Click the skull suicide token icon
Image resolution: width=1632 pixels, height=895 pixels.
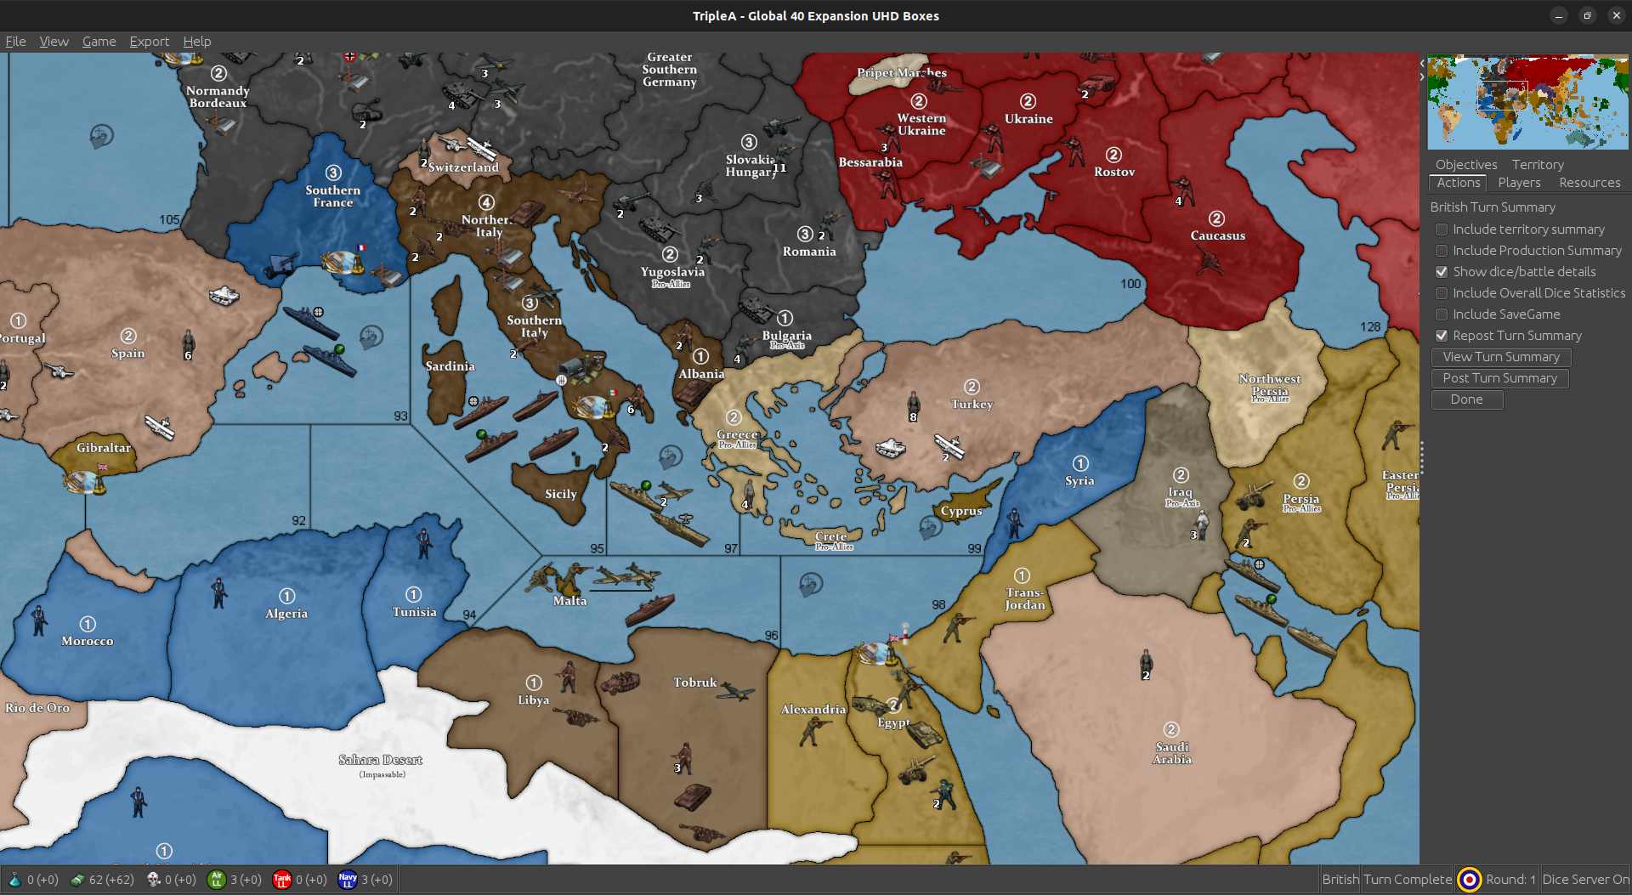pos(153,880)
